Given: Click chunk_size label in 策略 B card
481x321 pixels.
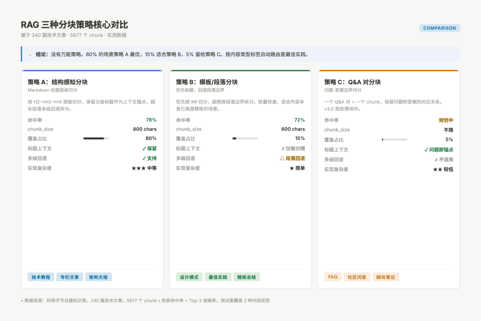Looking at the screenshot, I should (x=189, y=129).
